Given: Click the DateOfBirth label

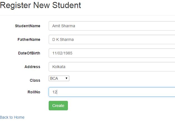Looking at the screenshot, I should [x=29, y=53].
